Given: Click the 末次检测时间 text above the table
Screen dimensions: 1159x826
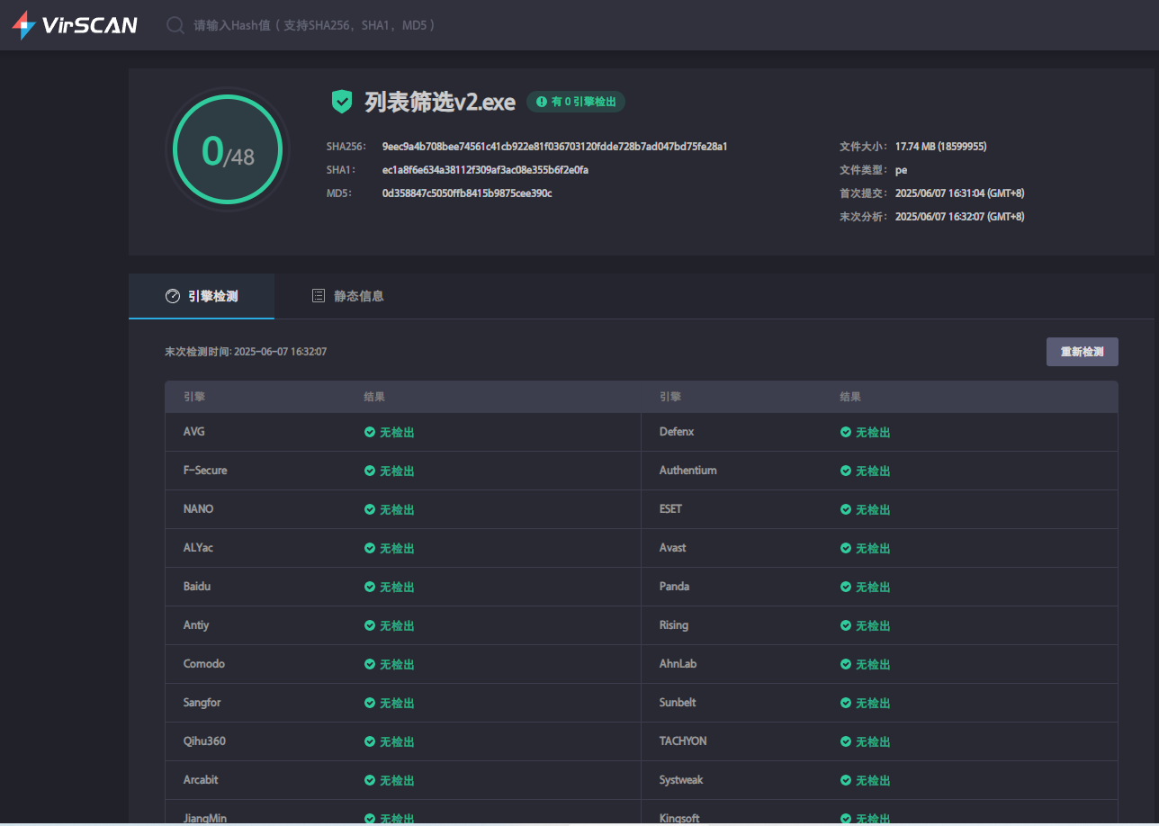Looking at the screenshot, I should [x=246, y=352].
